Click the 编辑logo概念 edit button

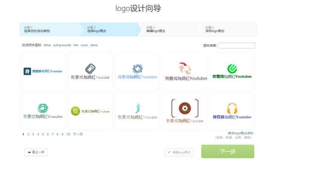(x=179, y=152)
